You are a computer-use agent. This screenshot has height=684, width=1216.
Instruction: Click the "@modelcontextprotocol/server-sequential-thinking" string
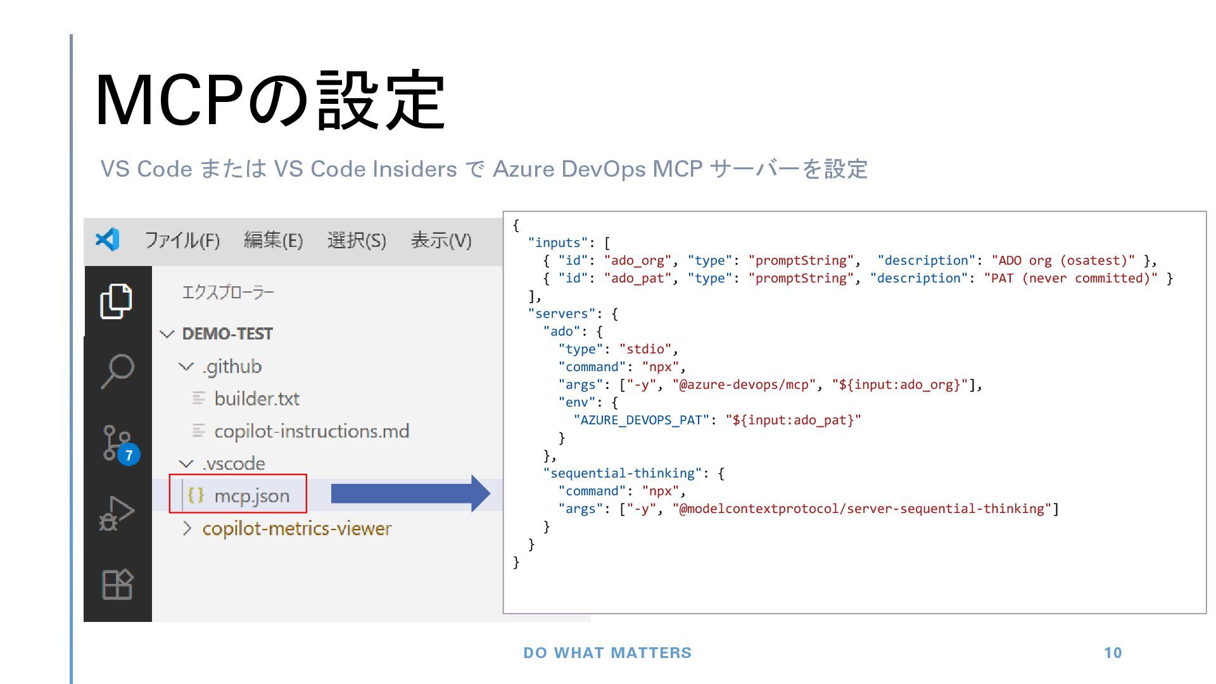click(862, 509)
